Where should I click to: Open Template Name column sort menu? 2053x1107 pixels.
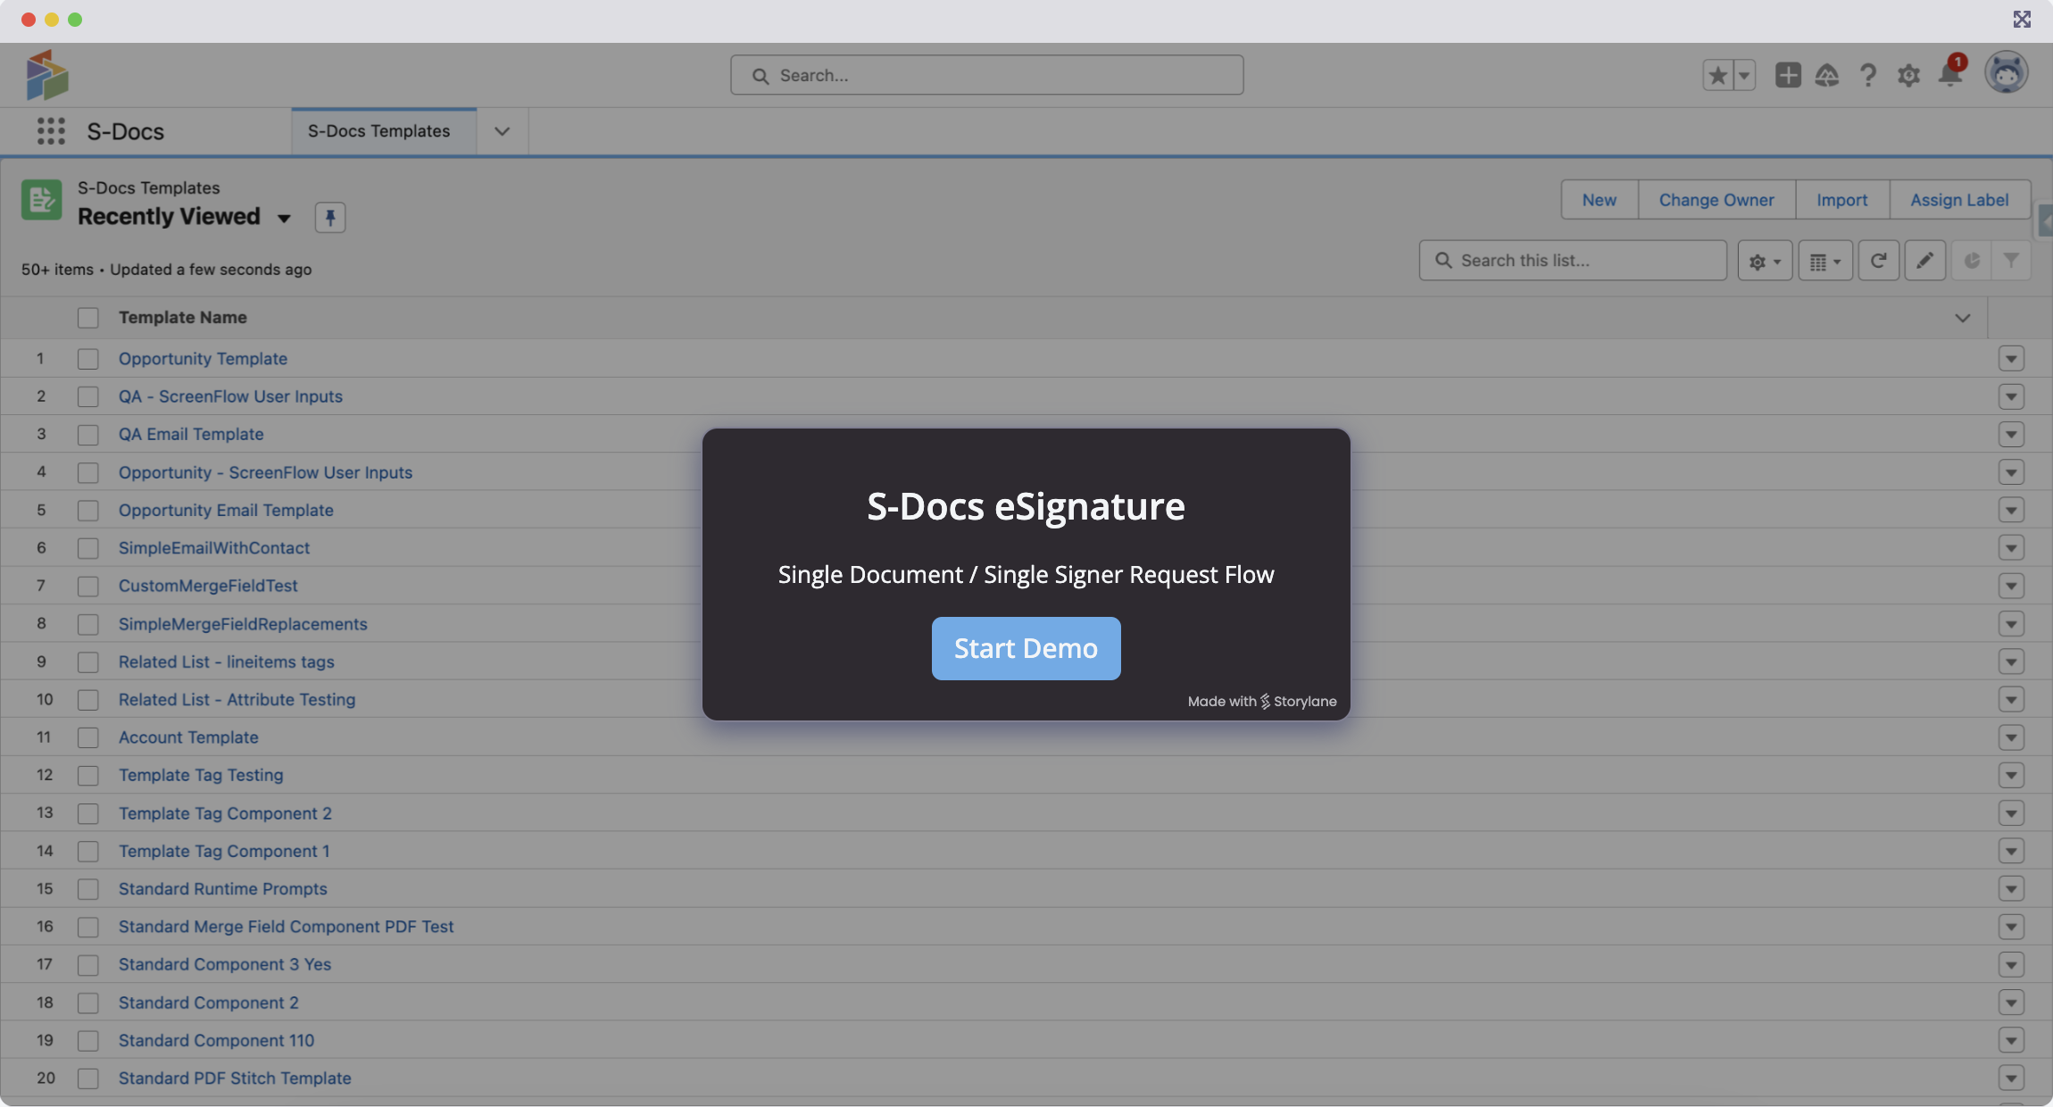1962,318
